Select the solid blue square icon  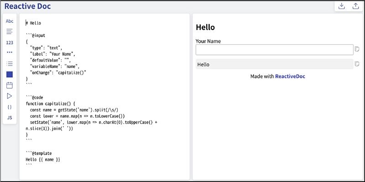[10, 74]
